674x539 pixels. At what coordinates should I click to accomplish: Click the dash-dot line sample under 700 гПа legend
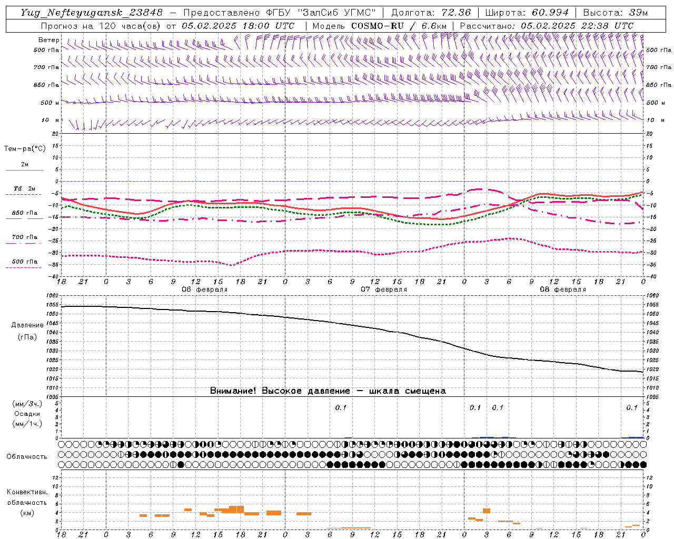pyautogui.click(x=24, y=243)
